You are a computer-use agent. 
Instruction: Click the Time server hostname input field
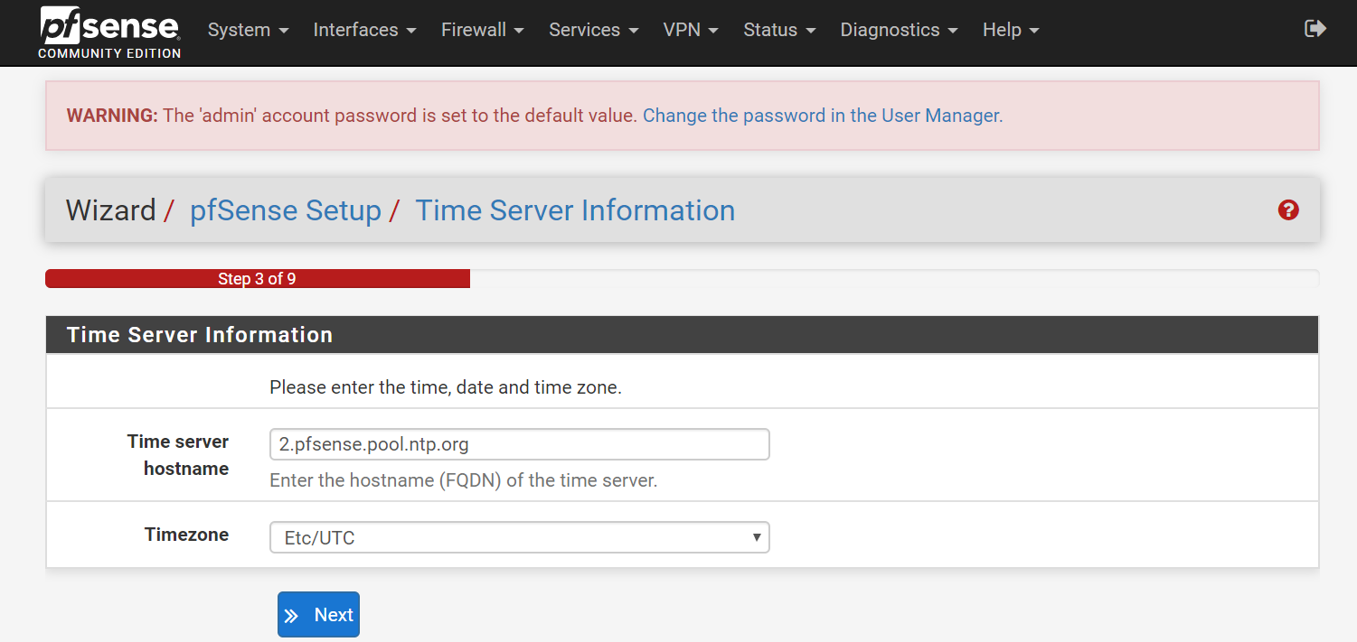pyautogui.click(x=520, y=444)
